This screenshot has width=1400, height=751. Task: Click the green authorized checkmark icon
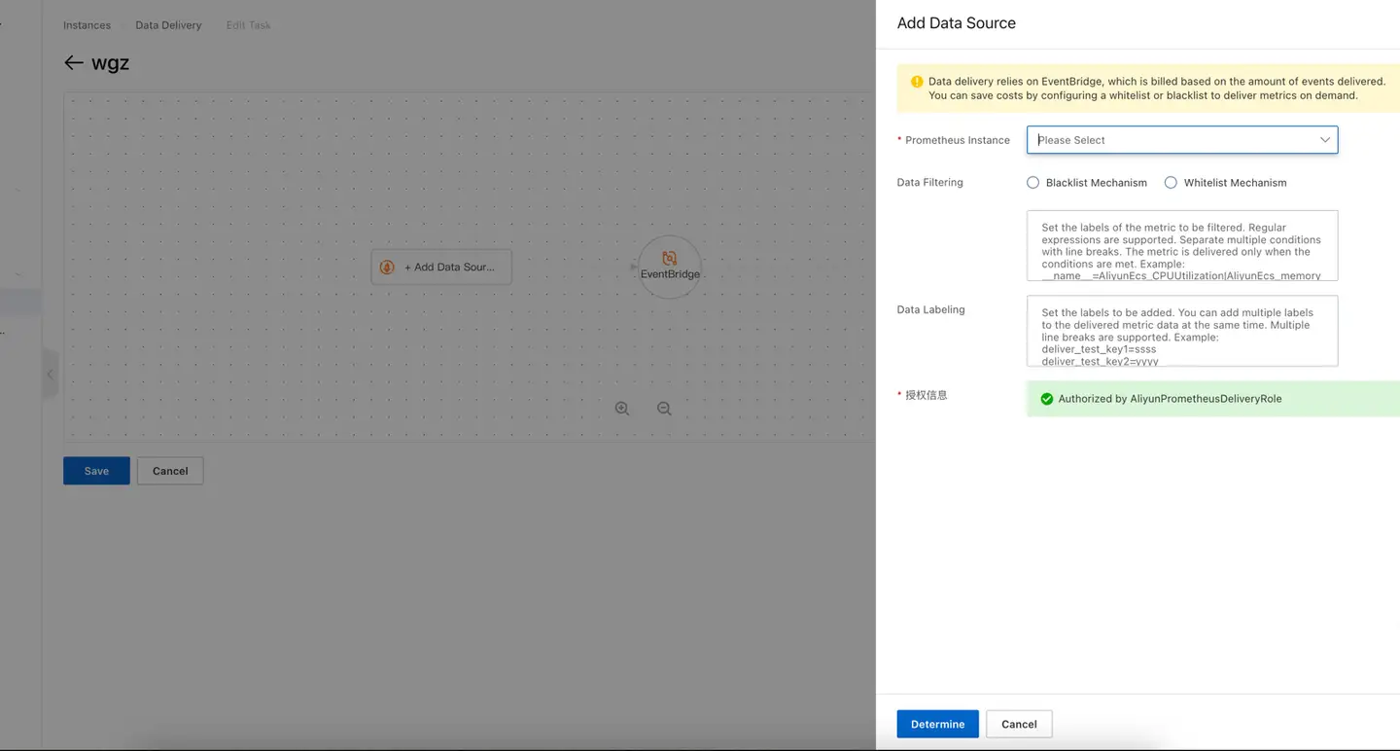(x=1046, y=398)
